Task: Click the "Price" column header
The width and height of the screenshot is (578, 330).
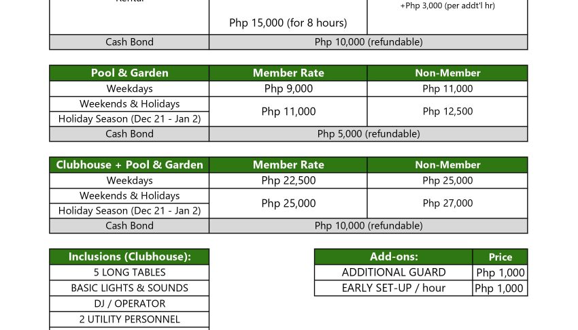Action: click(x=500, y=257)
